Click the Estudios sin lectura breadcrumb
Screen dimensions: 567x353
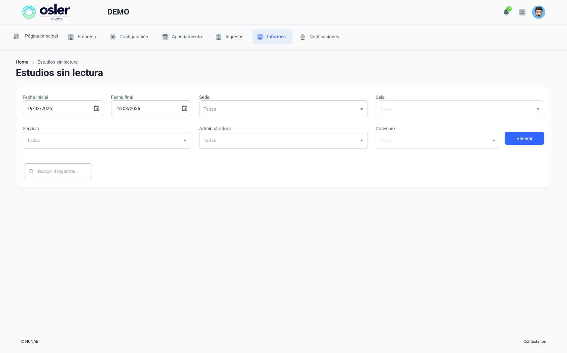click(x=58, y=62)
